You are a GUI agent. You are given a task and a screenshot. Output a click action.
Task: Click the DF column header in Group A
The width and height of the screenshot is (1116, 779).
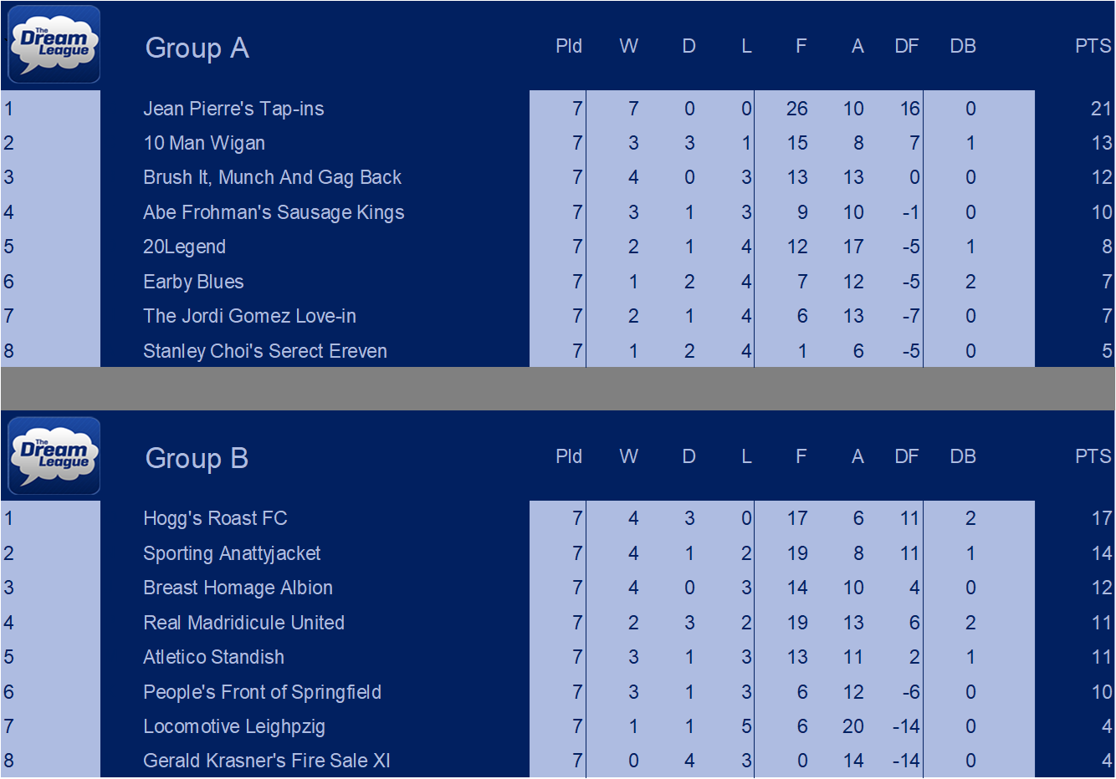[x=907, y=46]
